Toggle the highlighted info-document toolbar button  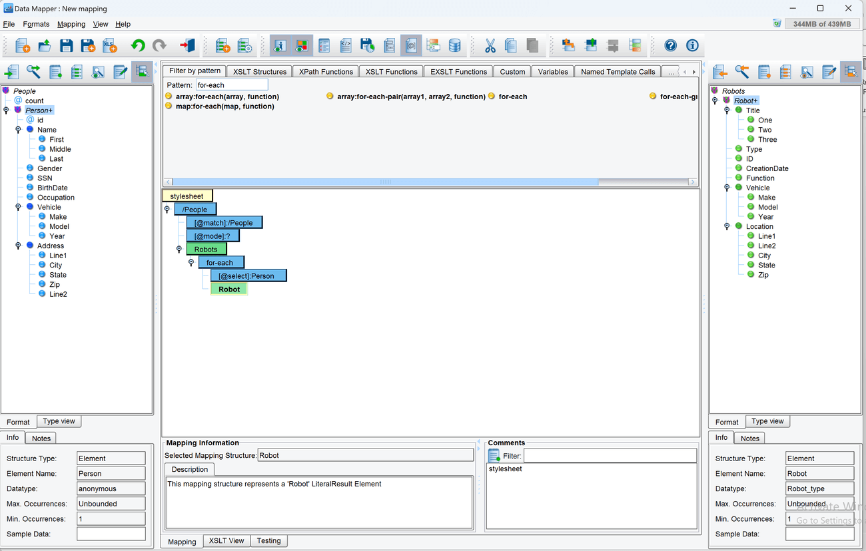coord(280,45)
